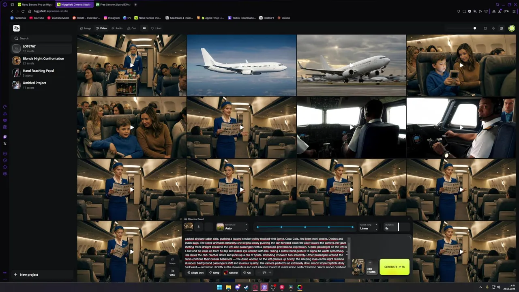
Task: Open the browser downloads icon
Action: click(499, 11)
